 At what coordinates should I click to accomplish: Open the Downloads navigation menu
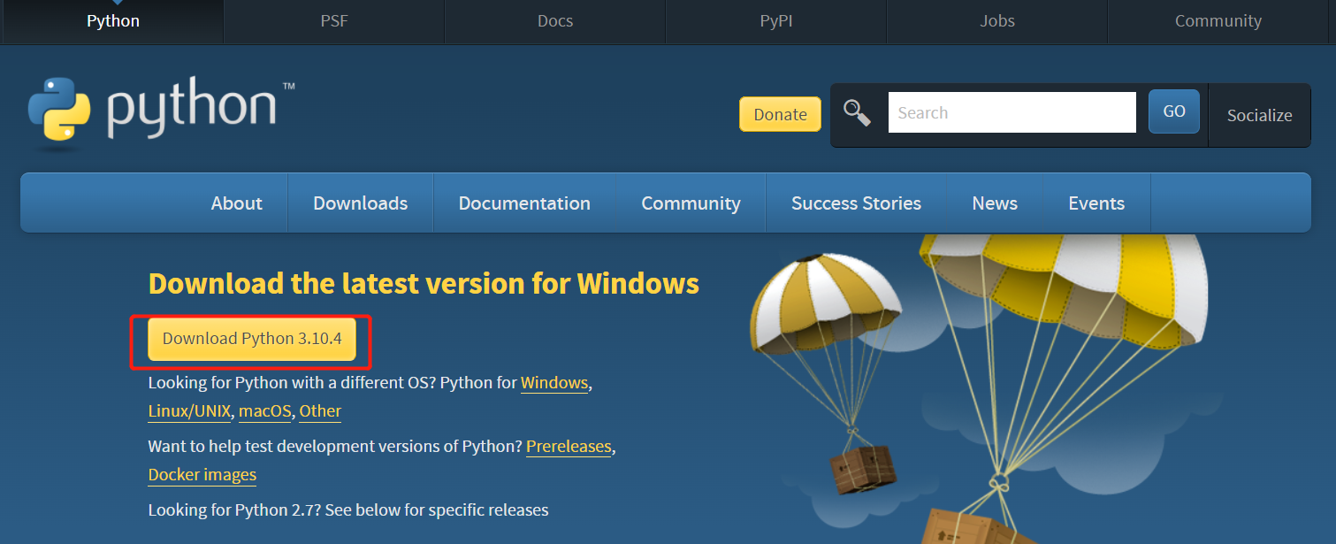(x=361, y=203)
